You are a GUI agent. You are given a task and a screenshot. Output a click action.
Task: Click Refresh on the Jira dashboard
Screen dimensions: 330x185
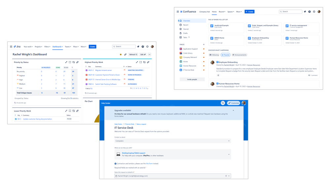coord(133,55)
